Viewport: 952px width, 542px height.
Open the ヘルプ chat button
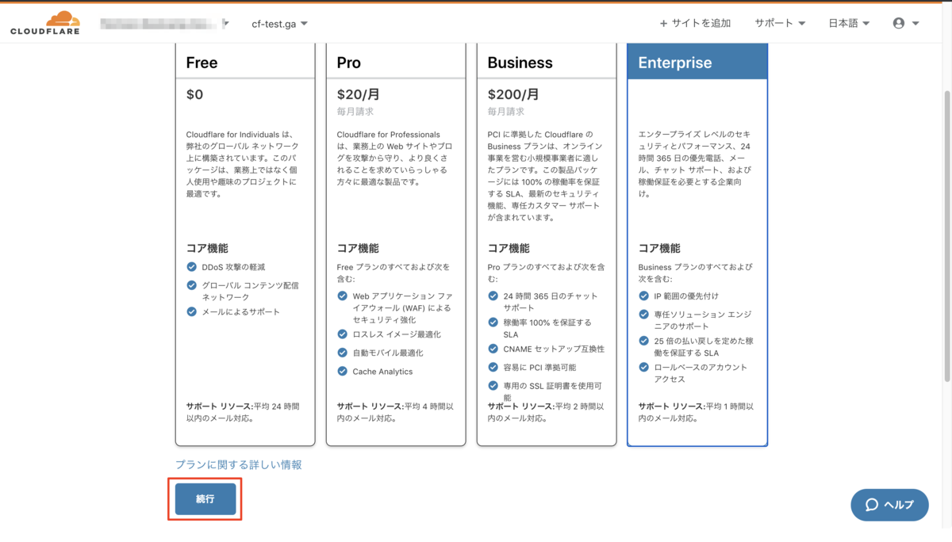tap(889, 505)
